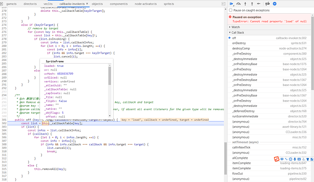Select the allComplete call stack frame

269,158
